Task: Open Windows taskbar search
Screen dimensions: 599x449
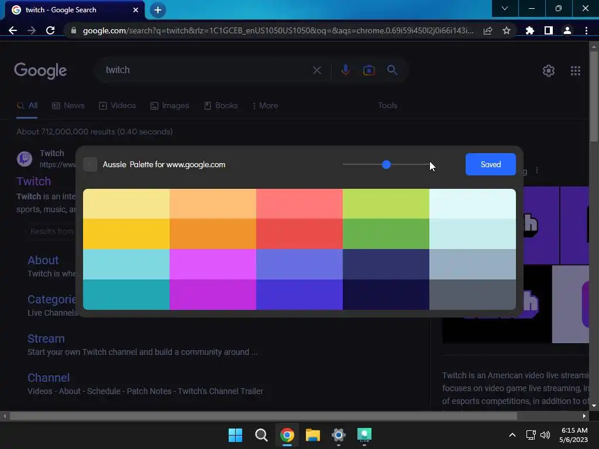Action: click(x=261, y=435)
